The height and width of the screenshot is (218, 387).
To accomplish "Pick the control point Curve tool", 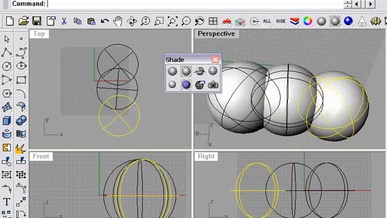I will 21,53.
